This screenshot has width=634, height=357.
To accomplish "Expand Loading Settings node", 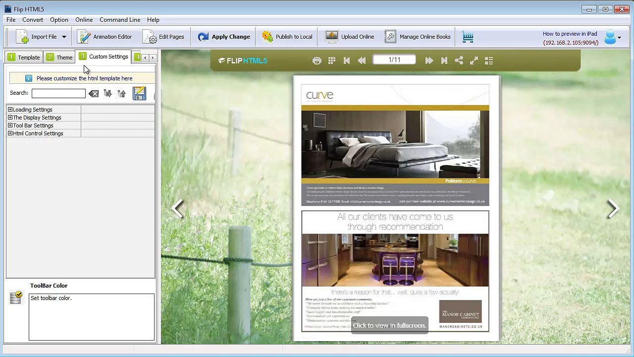I will tap(10, 110).
